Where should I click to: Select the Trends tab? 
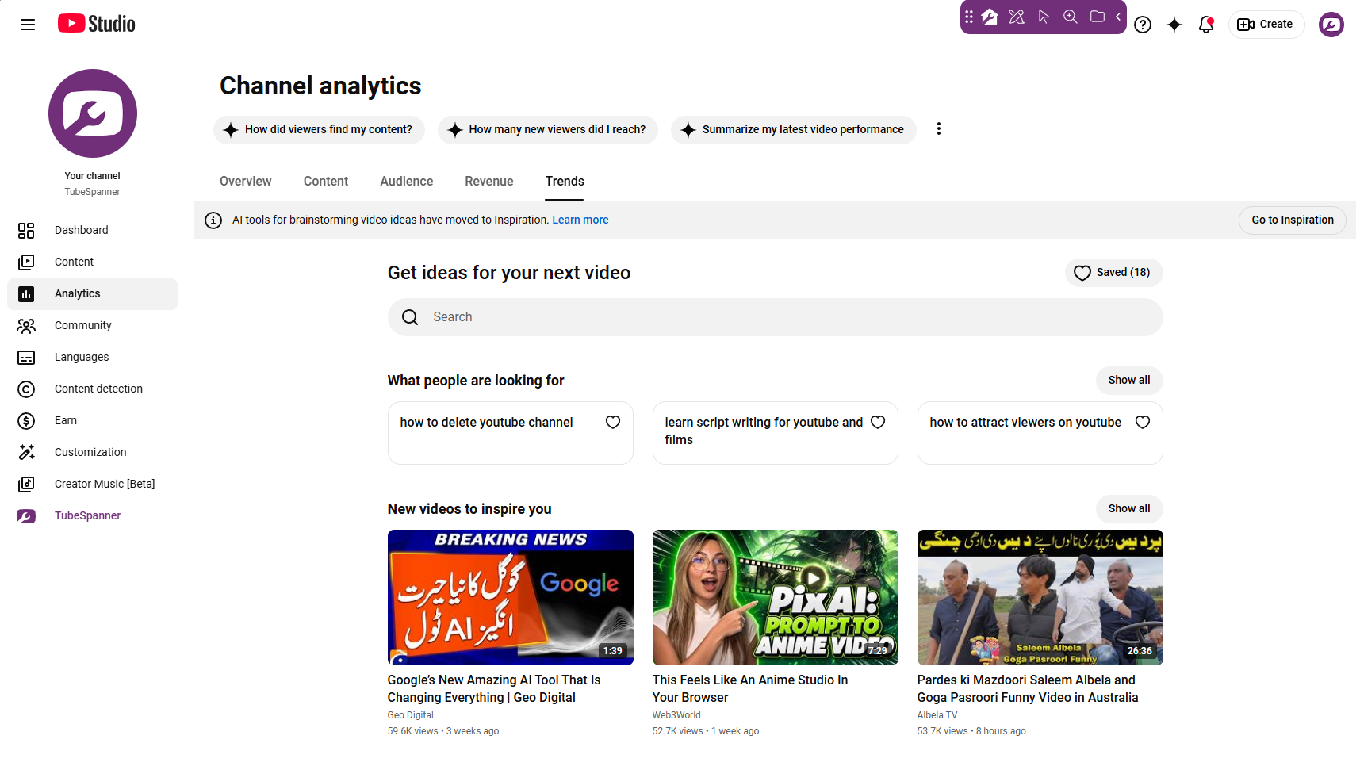pyautogui.click(x=565, y=182)
